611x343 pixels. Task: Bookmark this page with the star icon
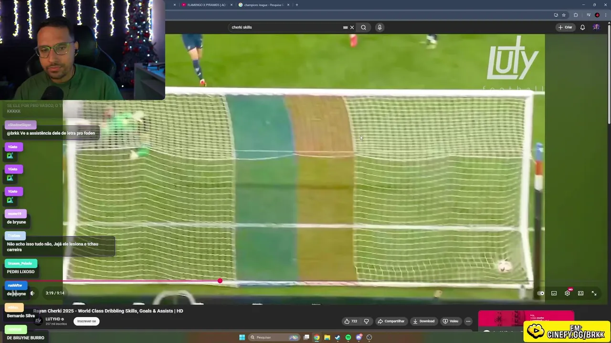[x=564, y=15]
